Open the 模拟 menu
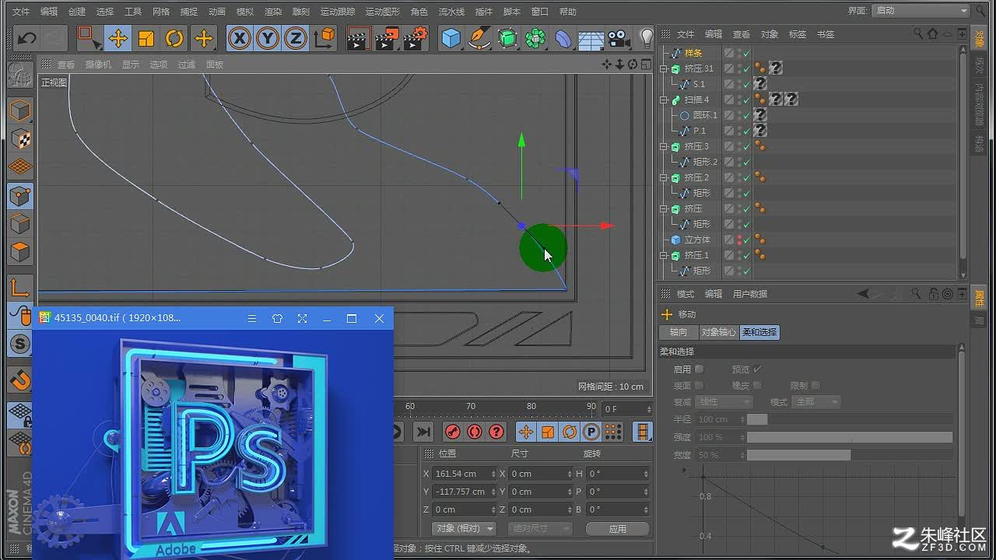This screenshot has width=996, height=560. (x=245, y=12)
